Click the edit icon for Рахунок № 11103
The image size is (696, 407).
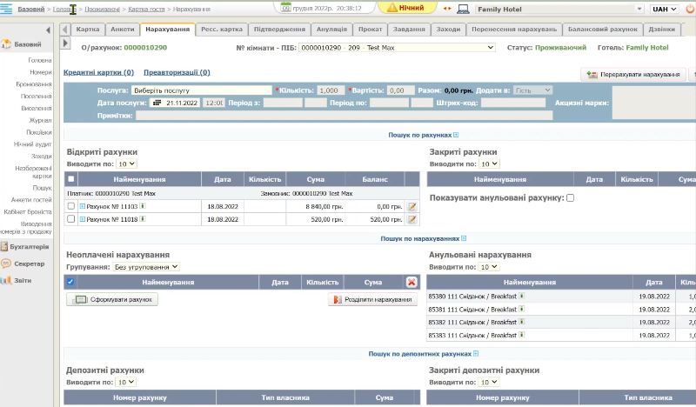coord(412,206)
